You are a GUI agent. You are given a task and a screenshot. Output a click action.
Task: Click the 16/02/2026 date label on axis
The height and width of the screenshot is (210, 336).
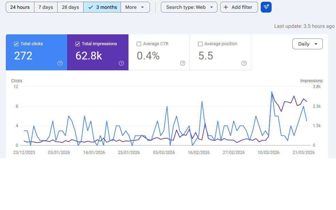coord(199,153)
